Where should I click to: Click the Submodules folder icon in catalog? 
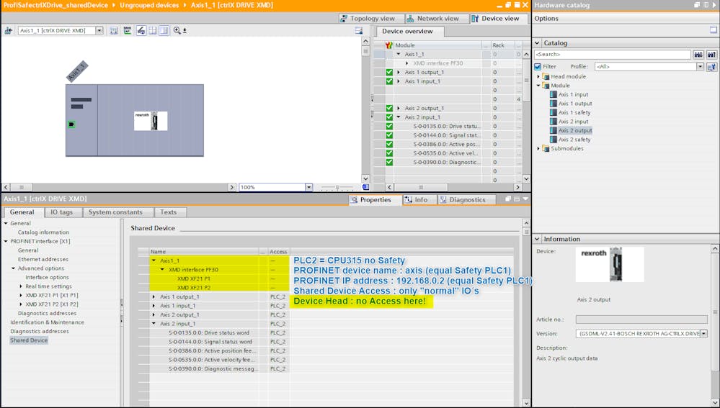(546, 148)
